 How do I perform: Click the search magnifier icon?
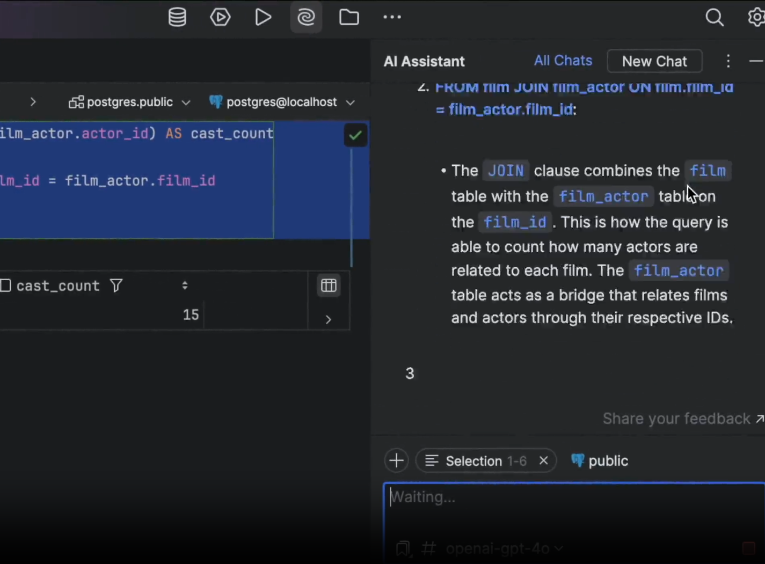pyautogui.click(x=714, y=17)
